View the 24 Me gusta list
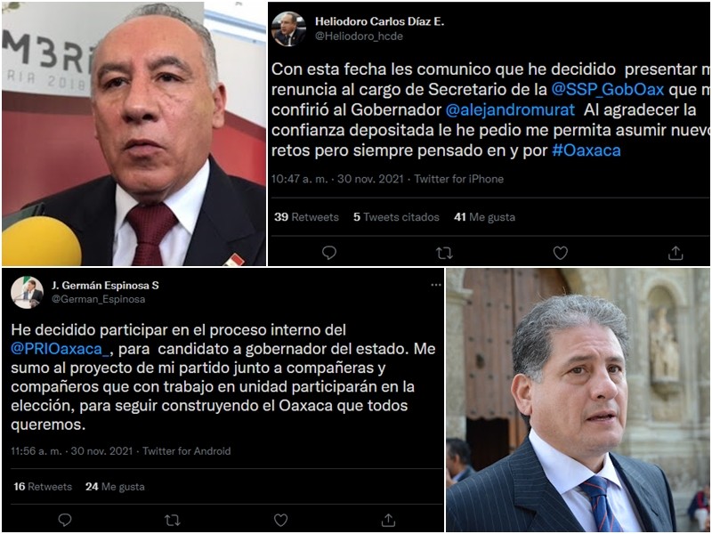The height and width of the screenshot is (534, 712). pyautogui.click(x=115, y=487)
